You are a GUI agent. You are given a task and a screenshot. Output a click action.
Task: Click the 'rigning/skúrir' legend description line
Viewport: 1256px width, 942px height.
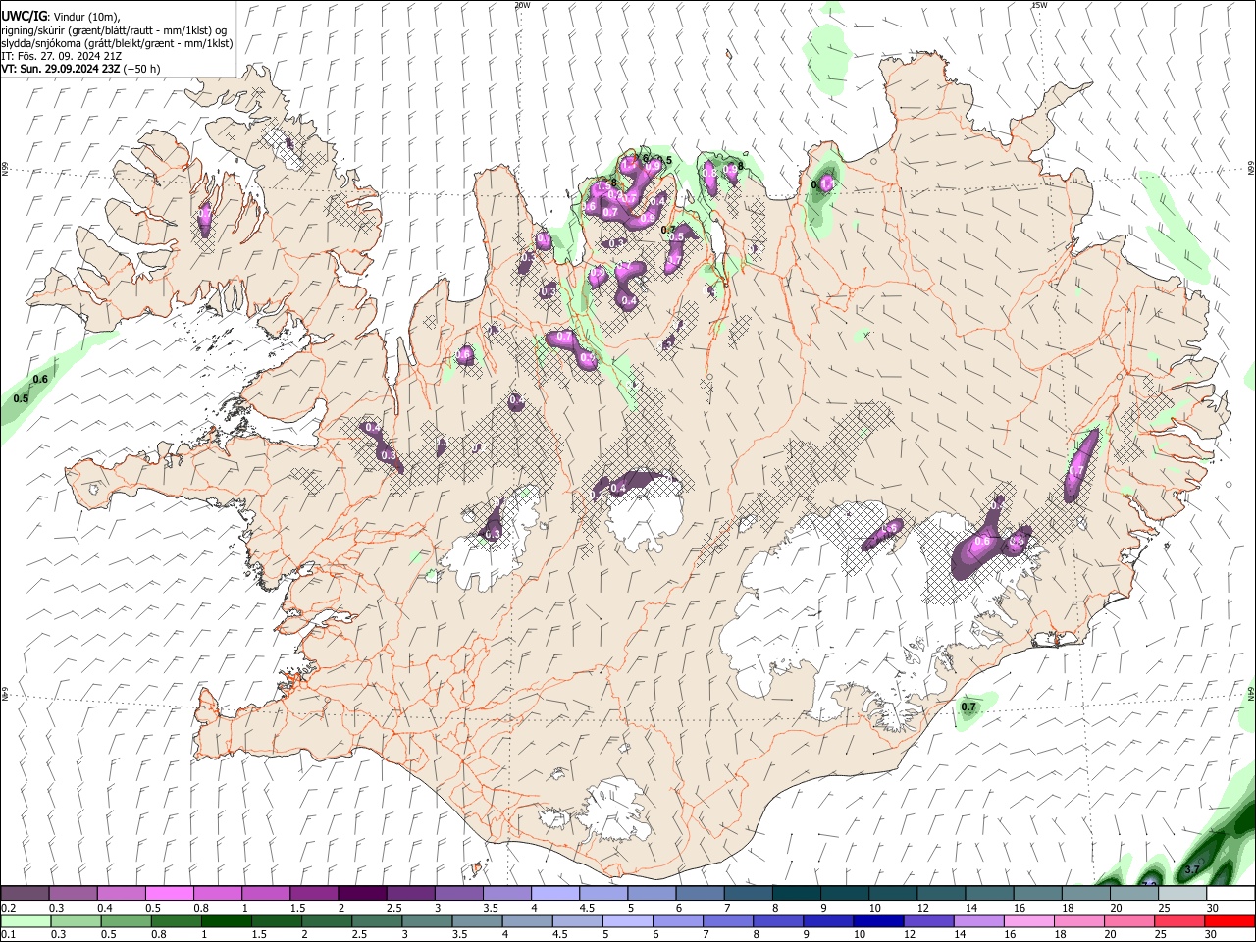click(114, 29)
